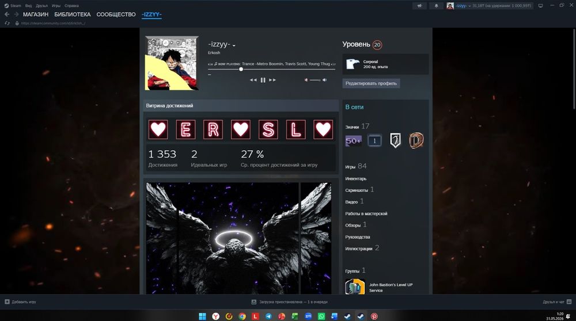Open the 50+ badge
576x321 pixels.
coord(354,140)
